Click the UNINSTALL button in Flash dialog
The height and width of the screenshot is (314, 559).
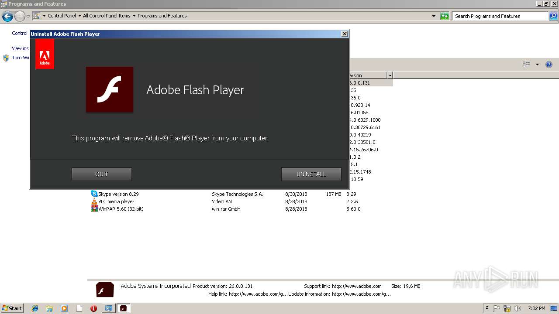pos(311,174)
